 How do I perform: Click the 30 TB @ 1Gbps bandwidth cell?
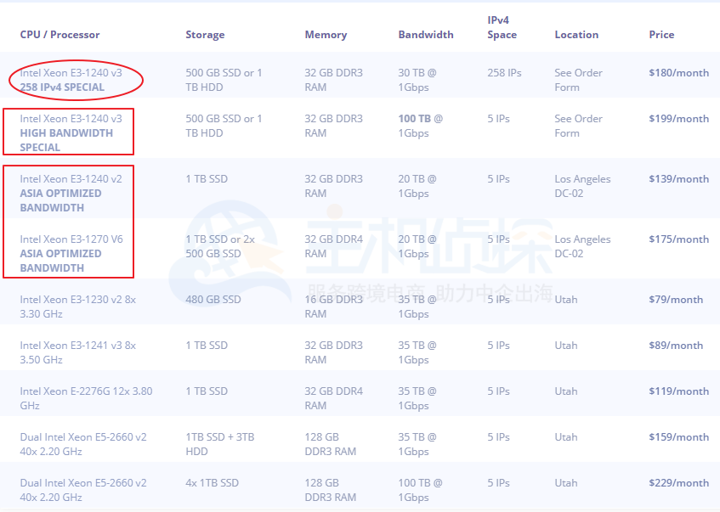(x=417, y=80)
